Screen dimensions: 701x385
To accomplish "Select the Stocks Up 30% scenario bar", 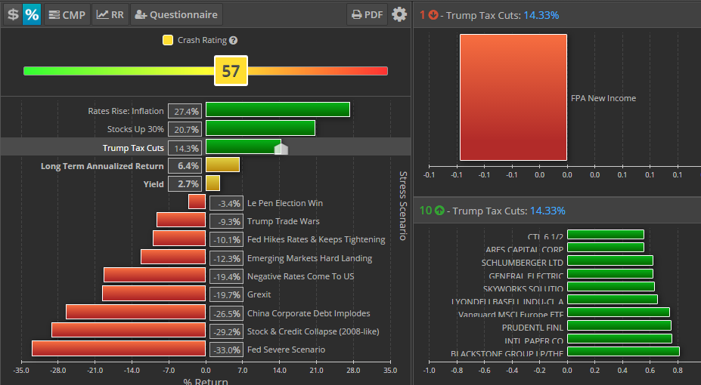I will tap(260, 128).
